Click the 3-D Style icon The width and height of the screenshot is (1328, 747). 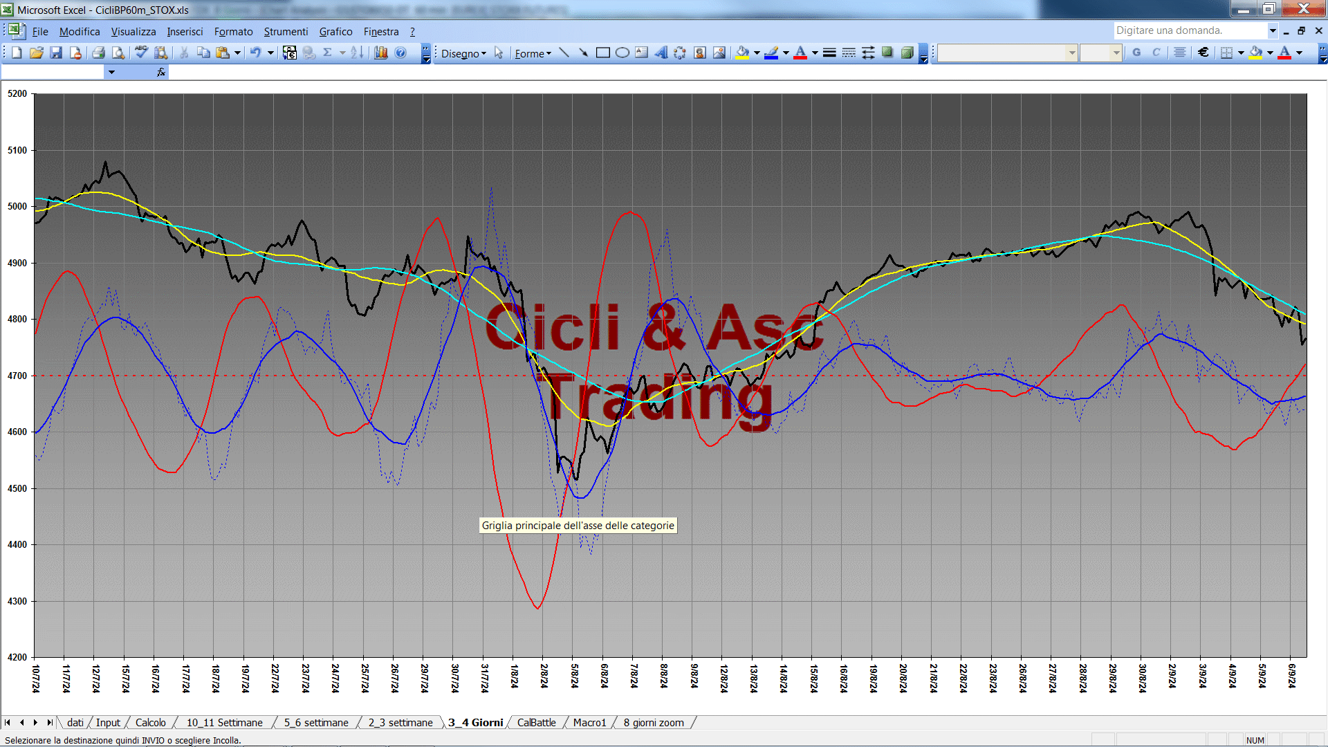[907, 53]
